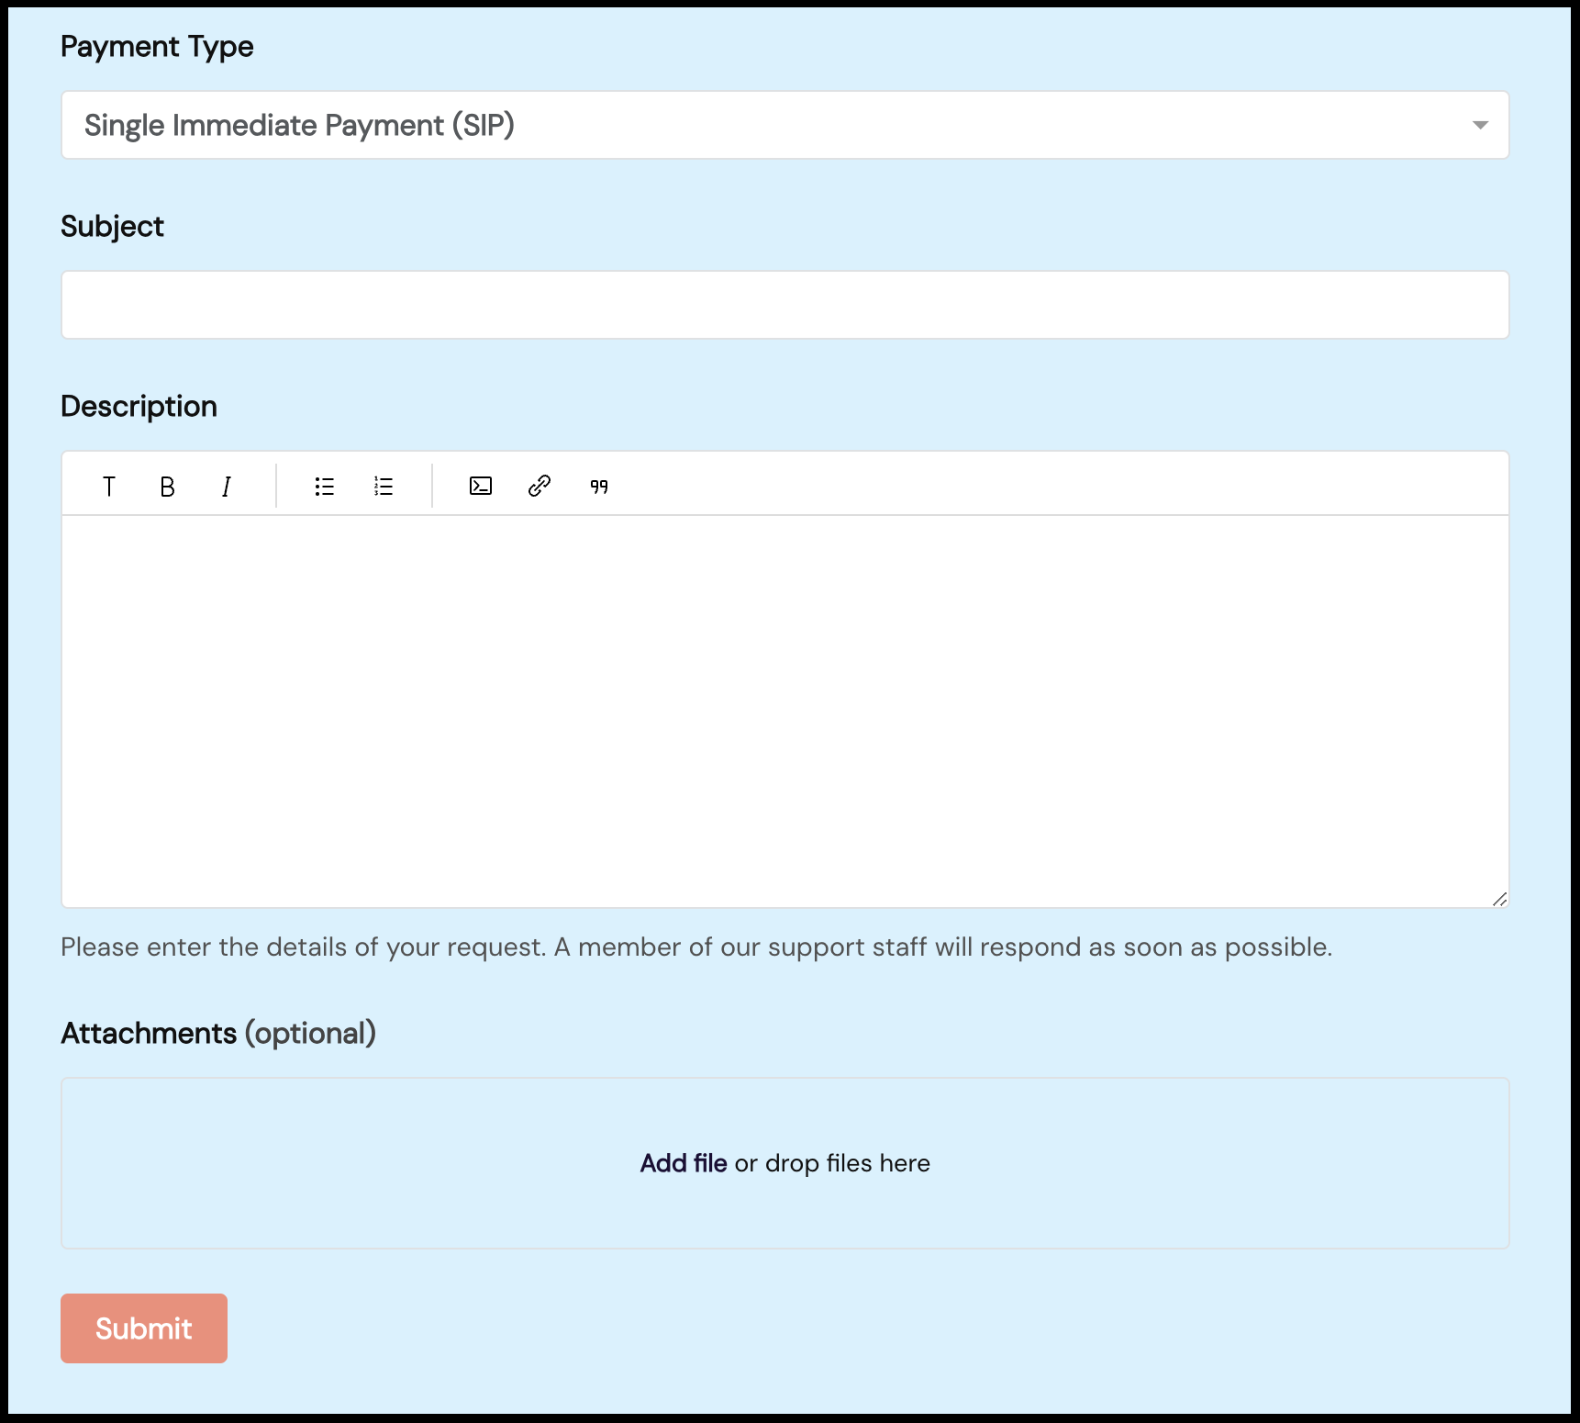This screenshot has height=1423, width=1580.
Task: Submit the support request form
Action: click(144, 1328)
